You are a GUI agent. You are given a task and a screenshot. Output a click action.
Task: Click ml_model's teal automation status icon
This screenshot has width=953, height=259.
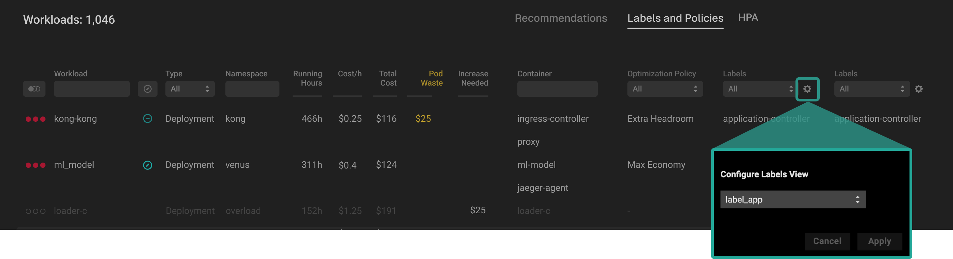[147, 165]
